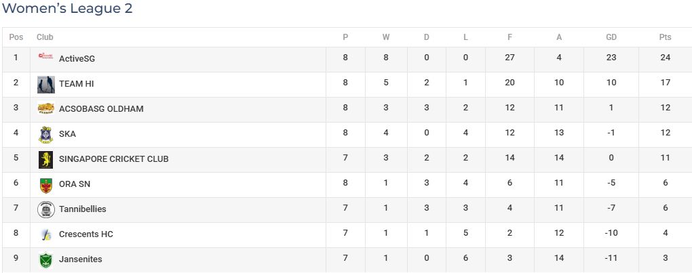Sort table by GD column header
The width and height of the screenshot is (692, 273).
pyautogui.click(x=611, y=37)
